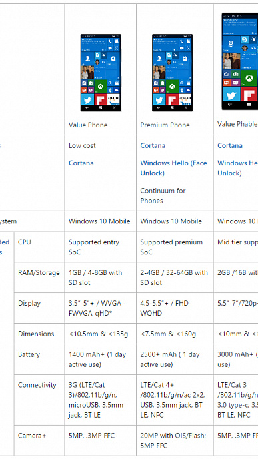
Task: Click the RAM/Storage row label
Action: tap(39, 272)
